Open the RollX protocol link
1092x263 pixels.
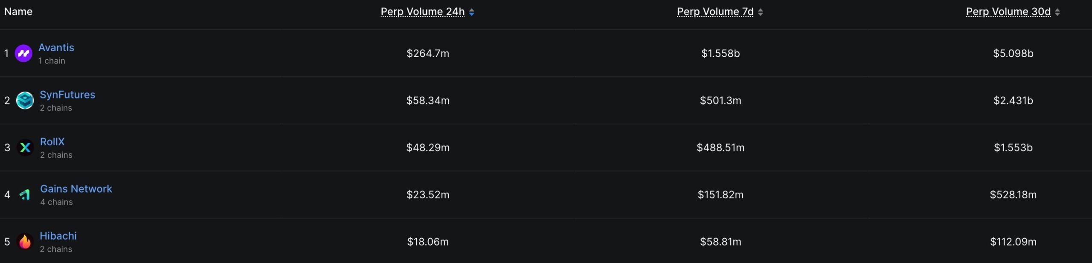[x=52, y=142]
